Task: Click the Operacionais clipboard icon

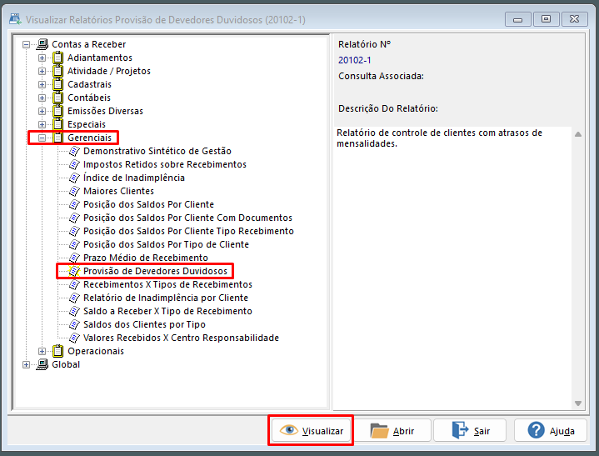Action: pyautogui.click(x=58, y=351)
